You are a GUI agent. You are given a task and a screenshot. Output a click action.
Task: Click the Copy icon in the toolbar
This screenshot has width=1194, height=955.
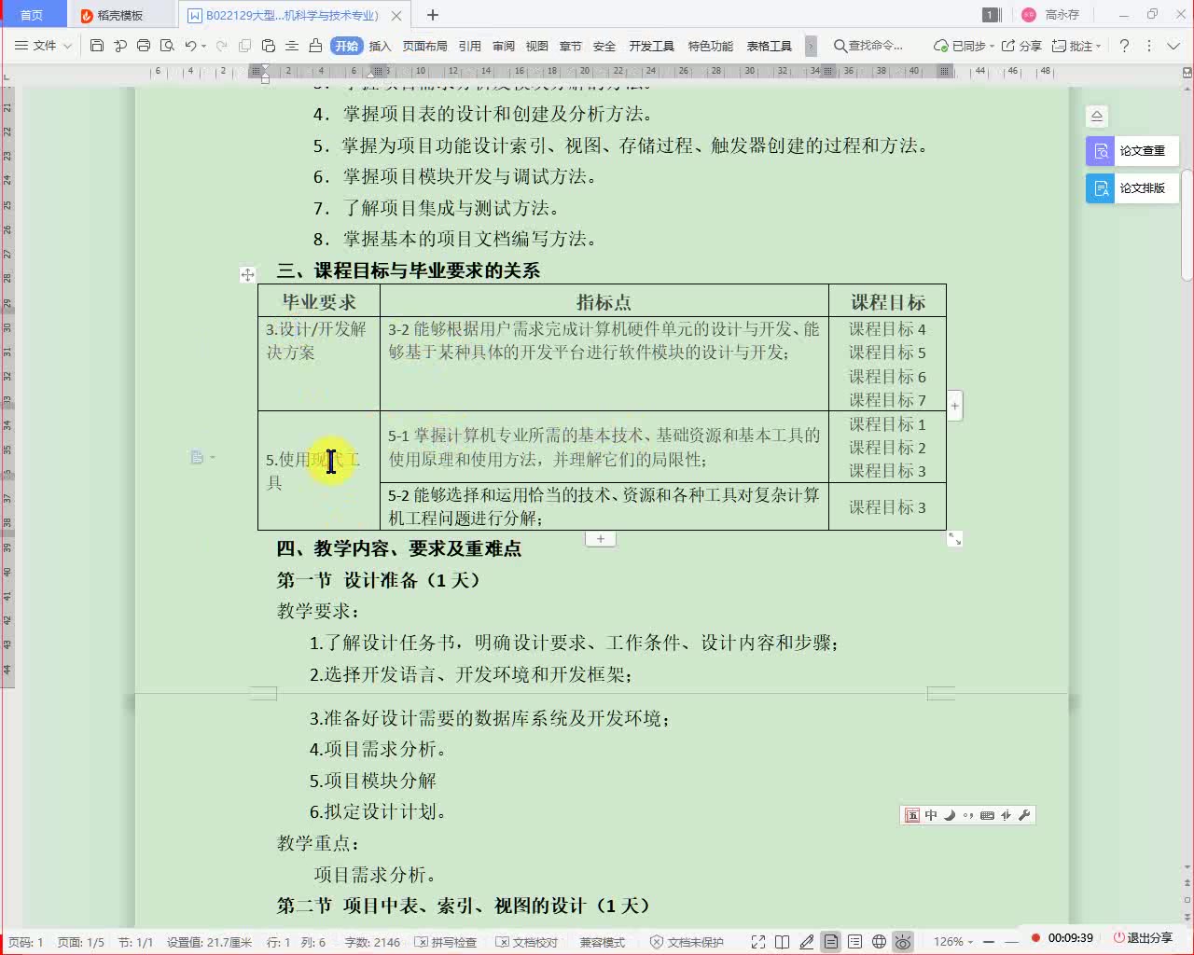pos(245,46)
